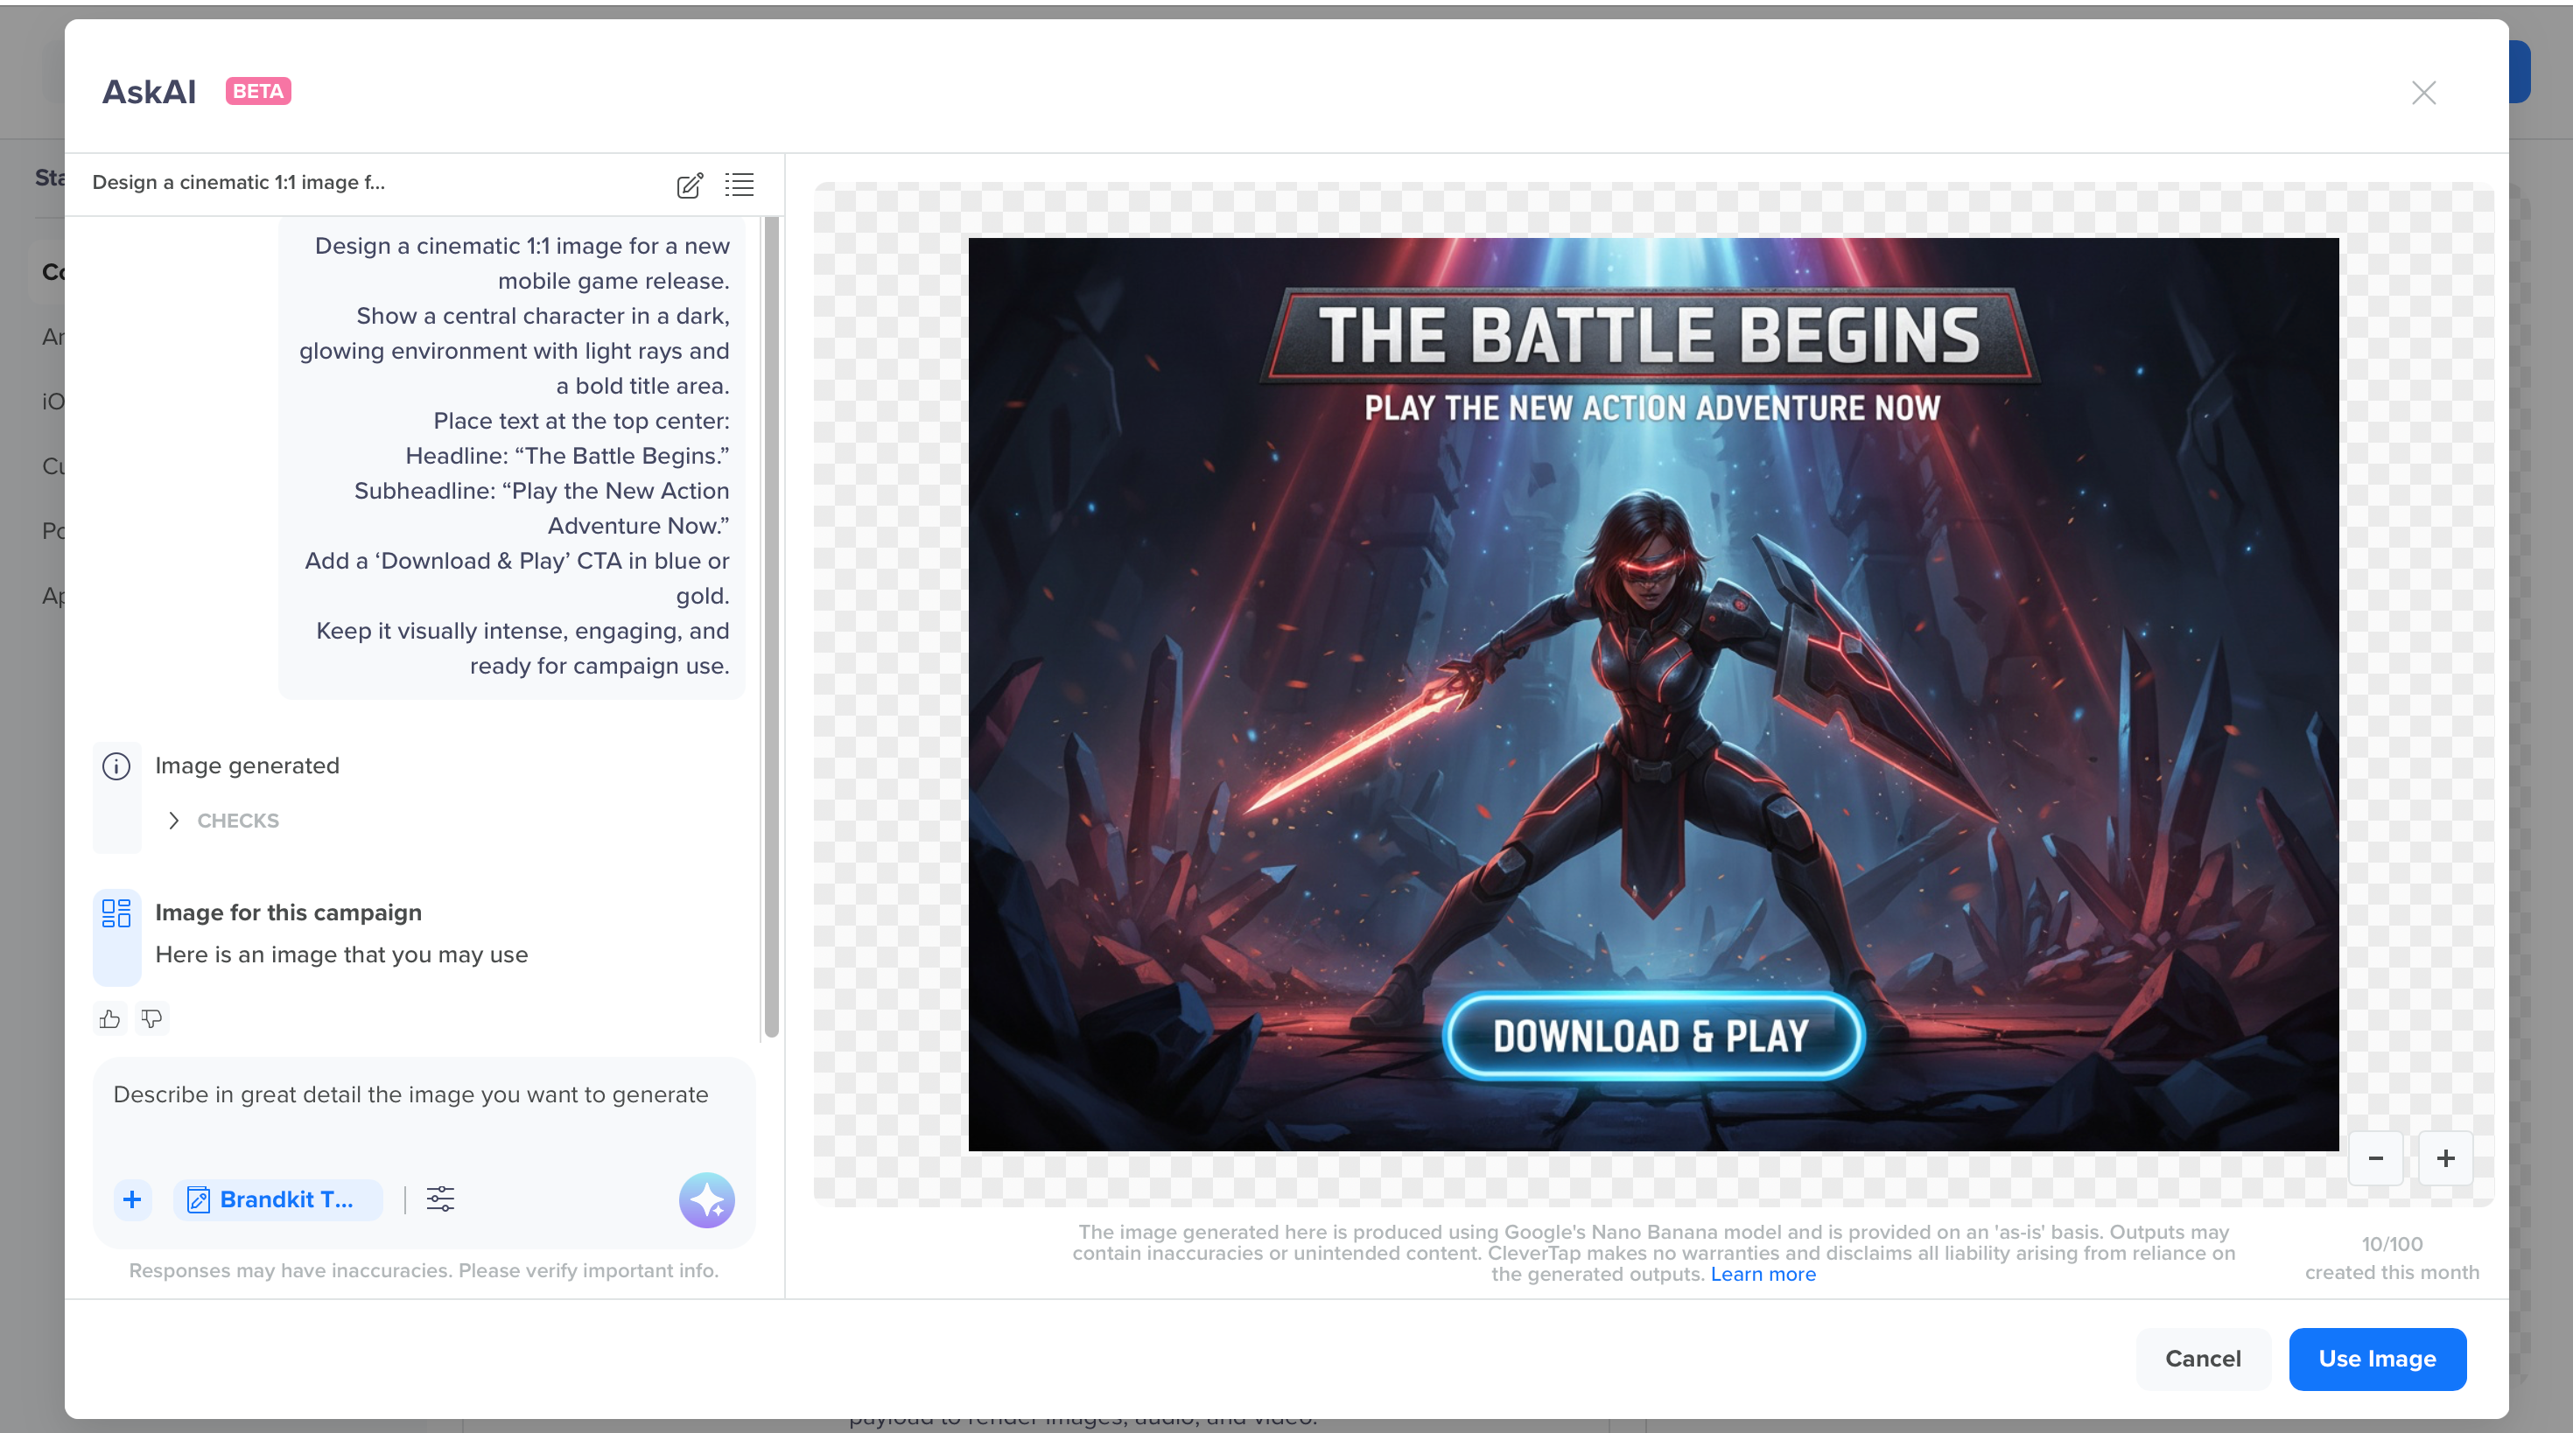Click the sparkle generate button
This screenshot has width=2573, height=1433.
(x=707, y=1199)
